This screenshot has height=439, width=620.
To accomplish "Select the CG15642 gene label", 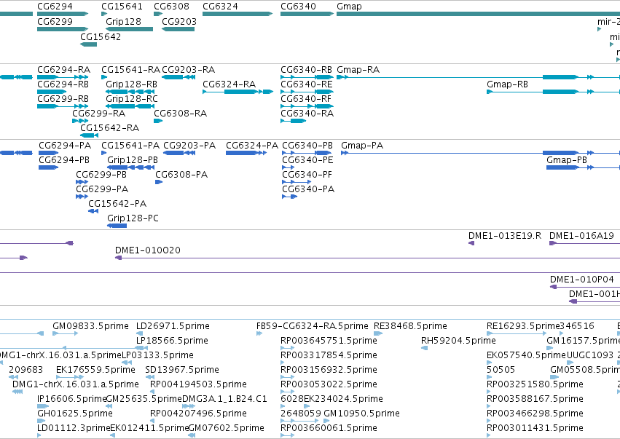I will click(101, 36).
